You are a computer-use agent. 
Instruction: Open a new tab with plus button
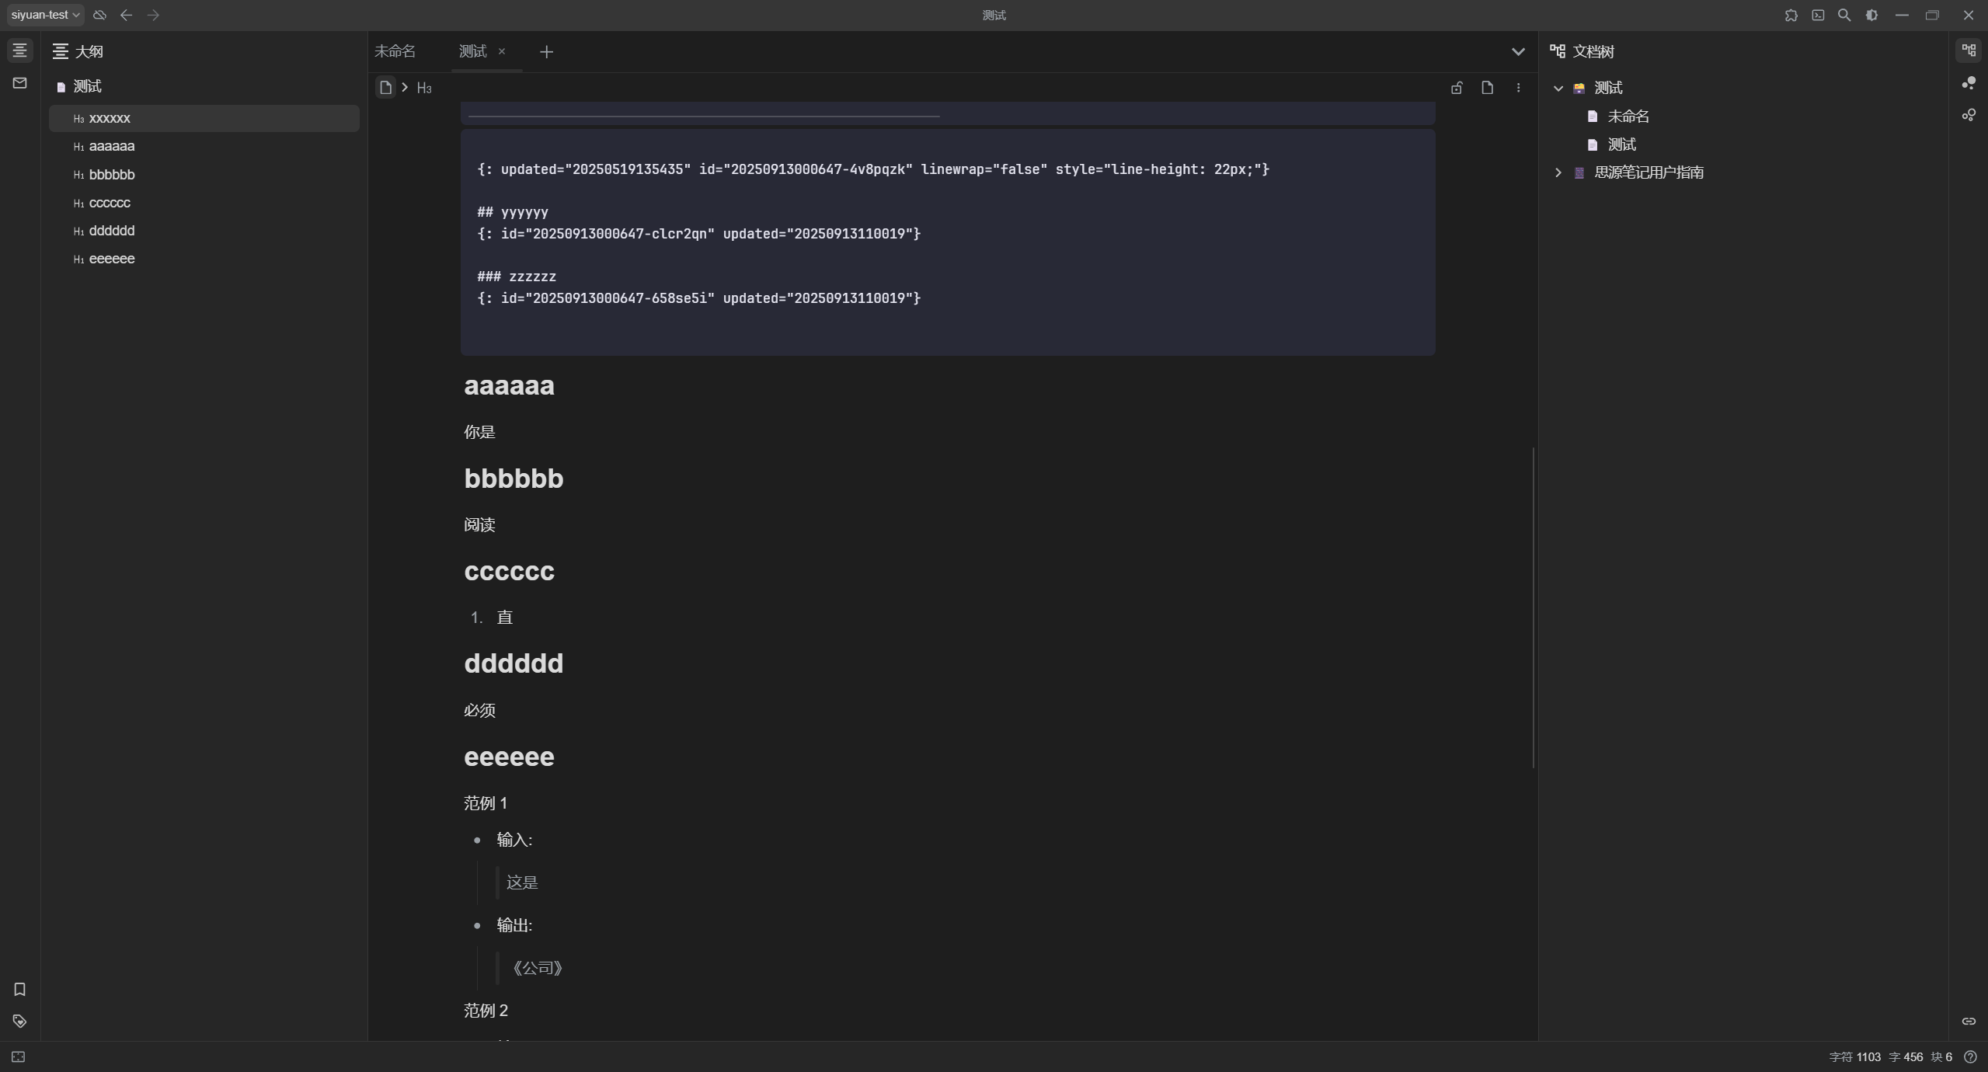[x=546, y=51]
